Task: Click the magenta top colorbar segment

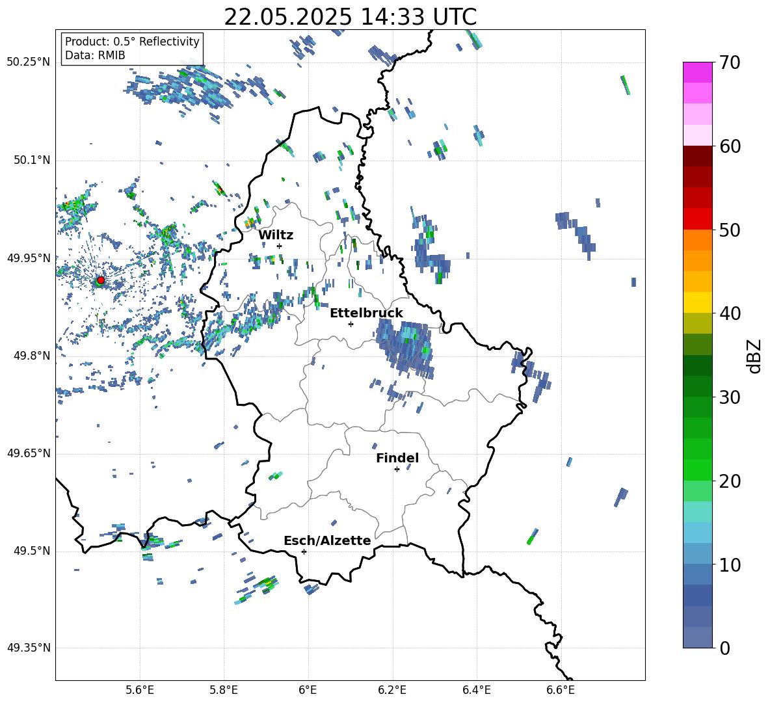Action: (697, 72)
